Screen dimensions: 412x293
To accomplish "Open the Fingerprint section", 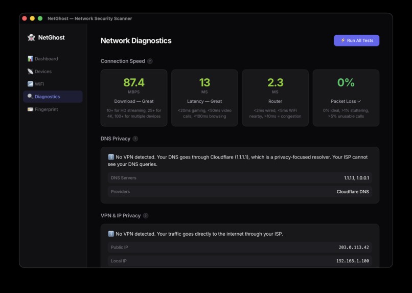I will 53,109.
